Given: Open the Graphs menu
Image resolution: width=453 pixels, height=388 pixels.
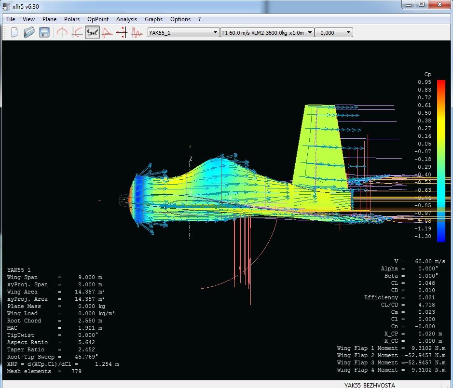Looking at the screenshot, I should pyautogui.click(x=153, y=19).
